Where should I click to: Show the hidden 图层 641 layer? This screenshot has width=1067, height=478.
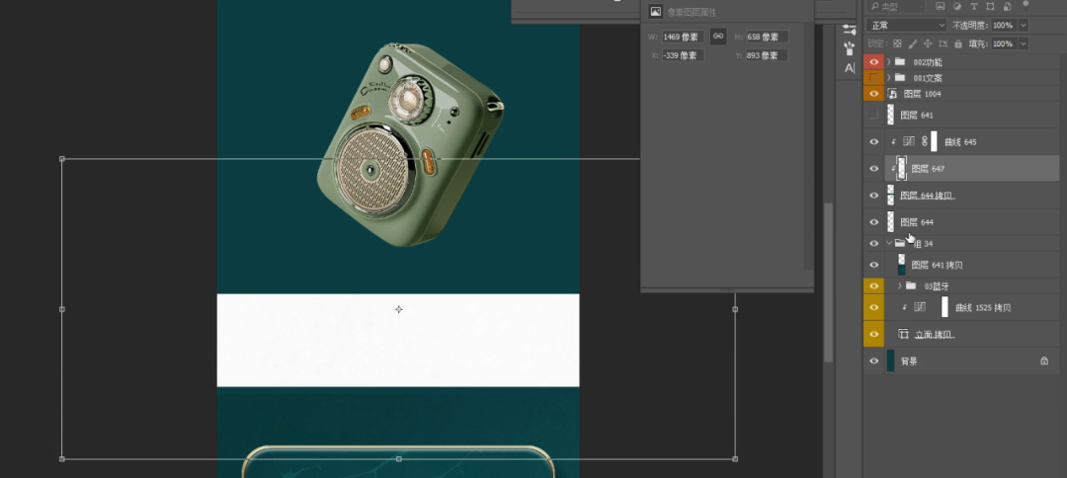(x=873, y=115)
